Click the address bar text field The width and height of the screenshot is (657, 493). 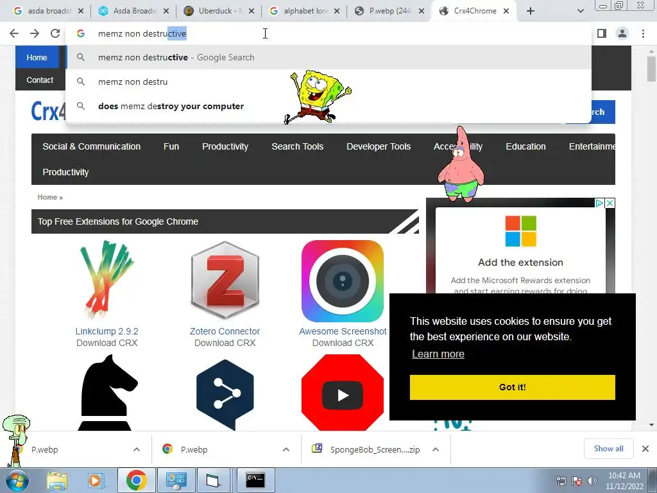click(328, 33)
